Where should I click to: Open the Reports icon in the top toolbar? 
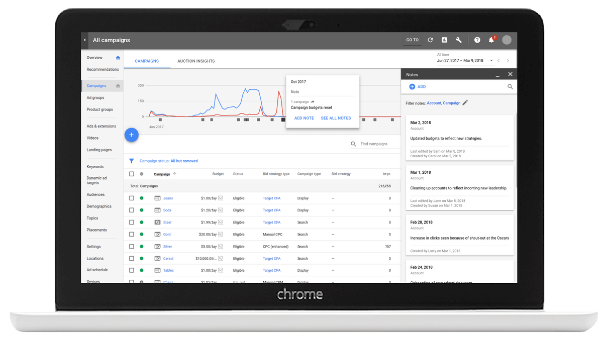tap(444, 40)
